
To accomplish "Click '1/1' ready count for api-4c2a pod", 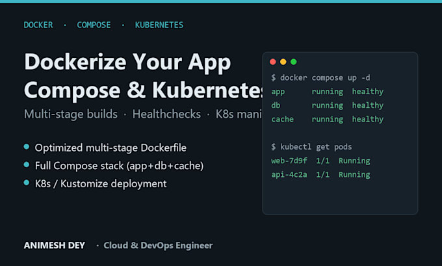I will [x=323, y=174].
